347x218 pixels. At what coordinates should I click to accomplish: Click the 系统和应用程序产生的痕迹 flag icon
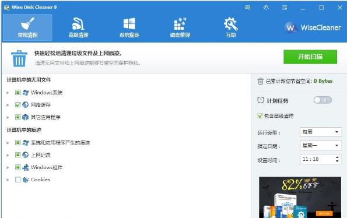tap(26, 143)
